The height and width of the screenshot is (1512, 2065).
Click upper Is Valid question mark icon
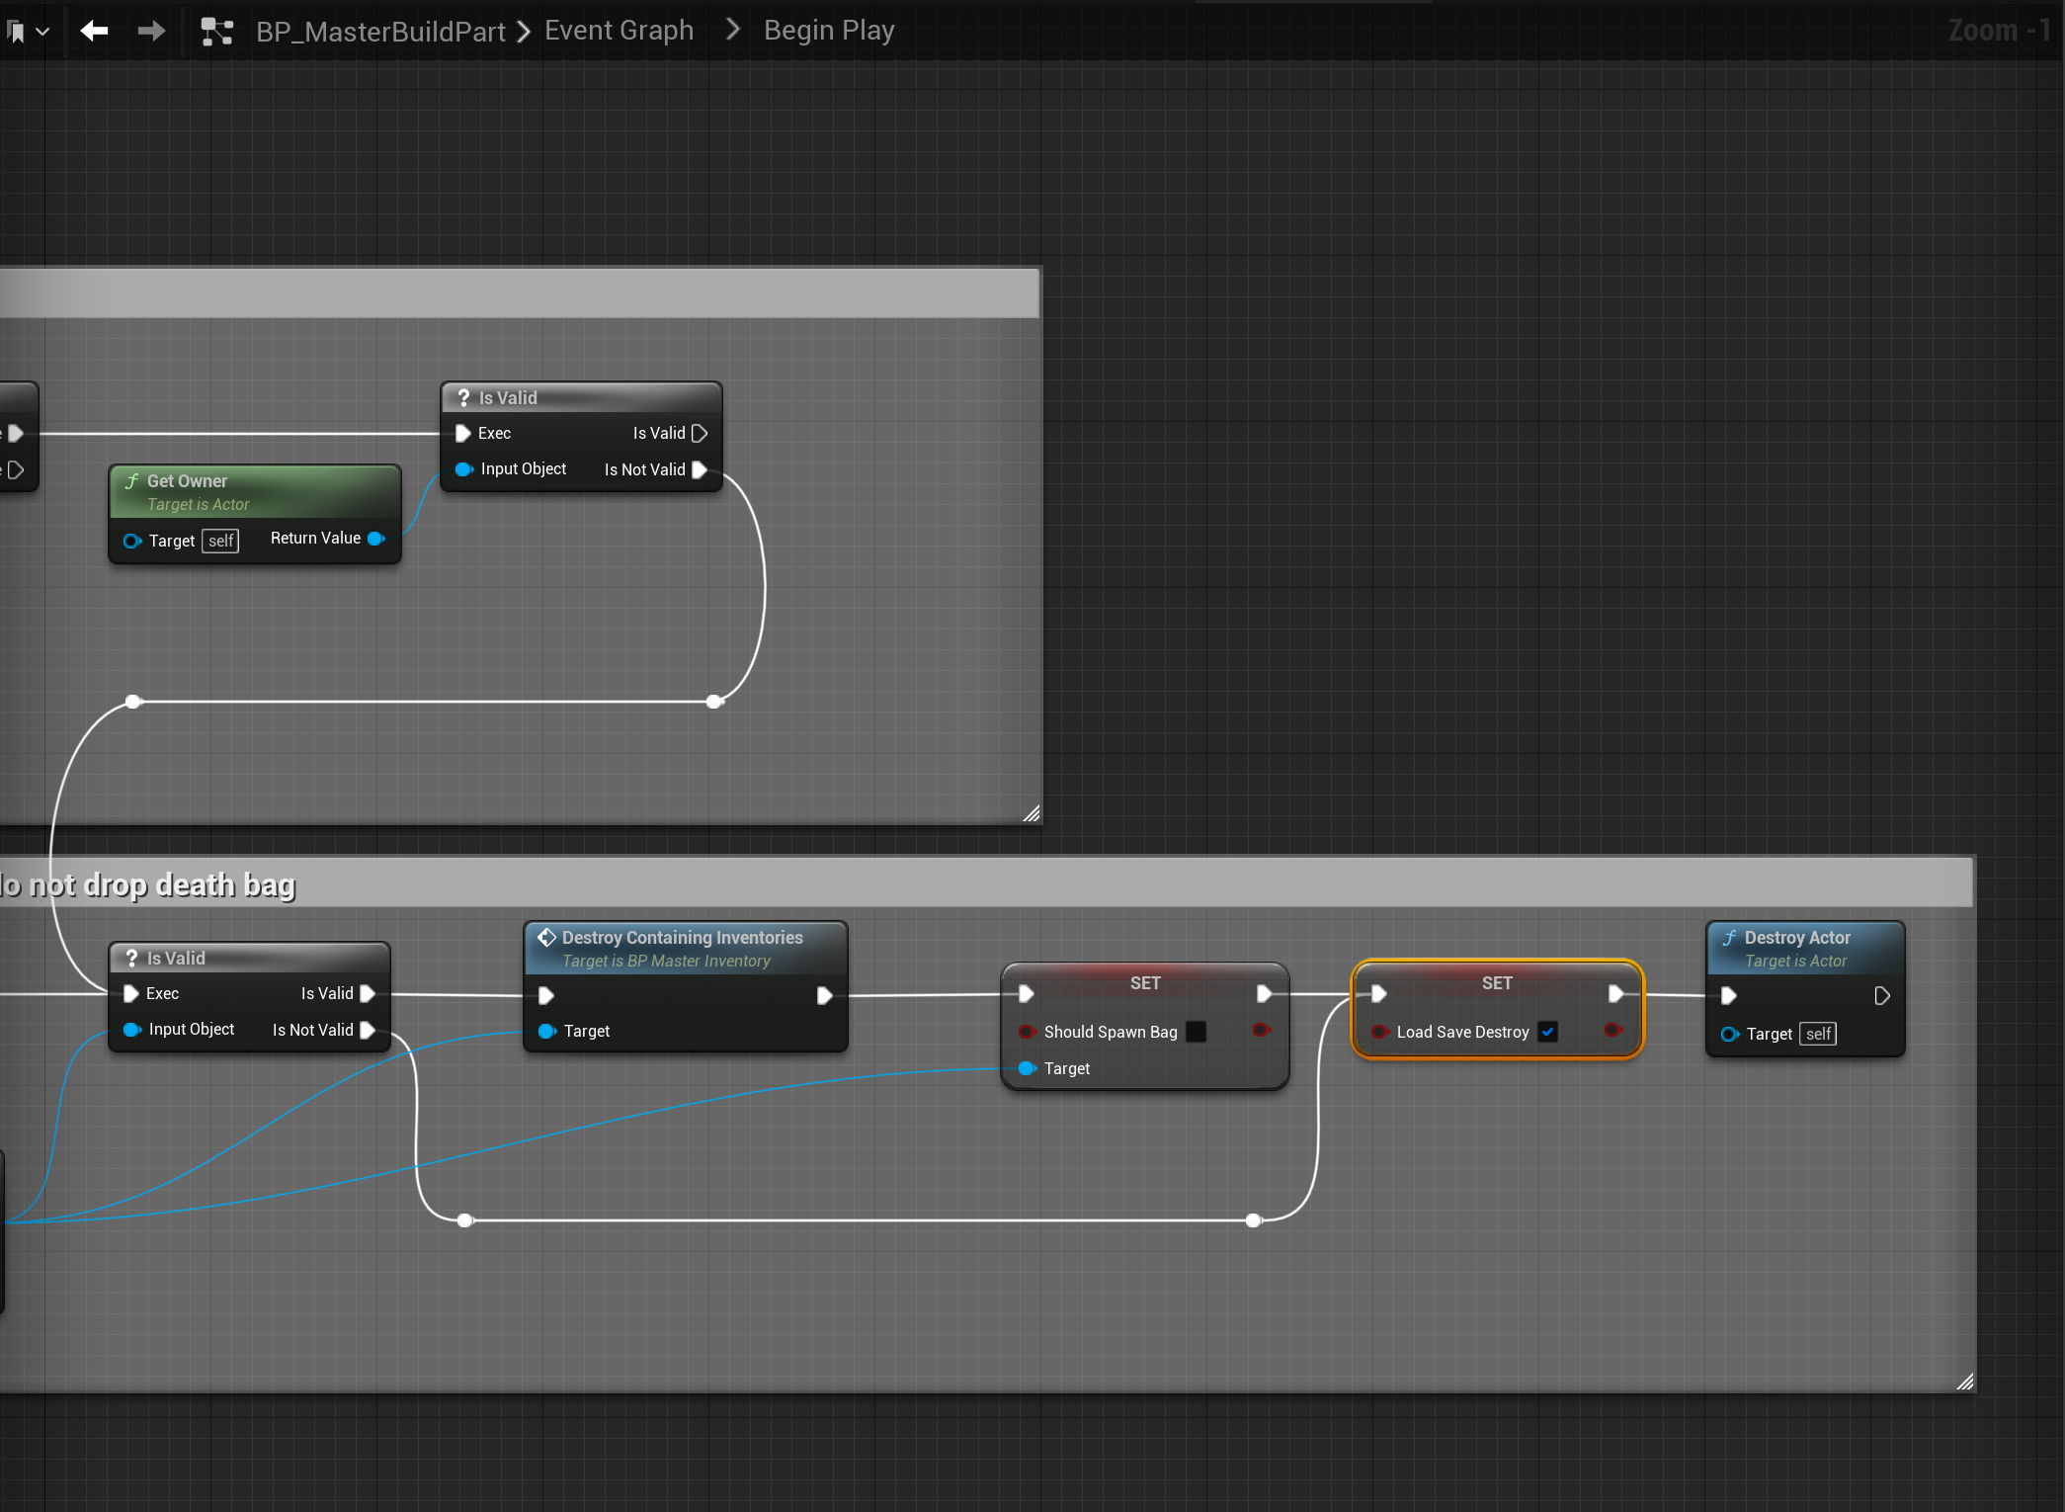(463, 397)
